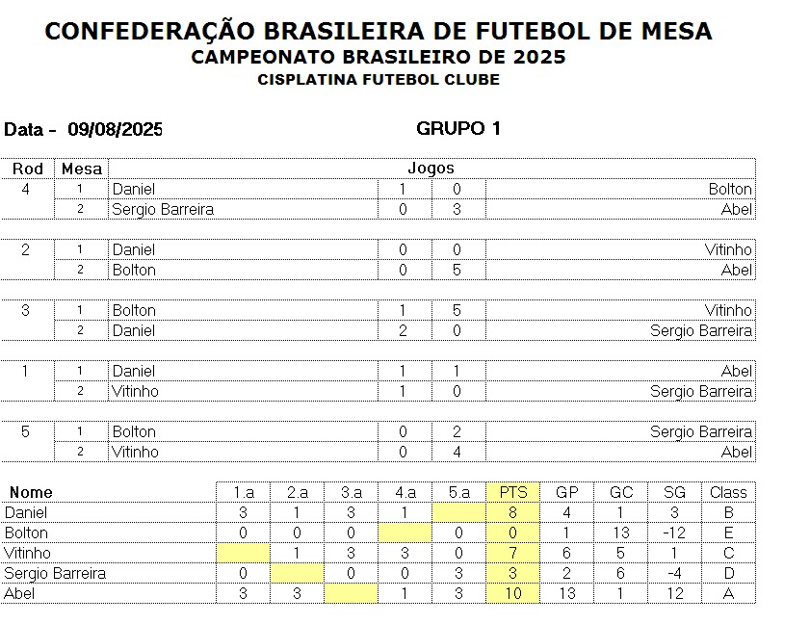Click Sergio Barreira's name in standings table

[x=56, y=573]
